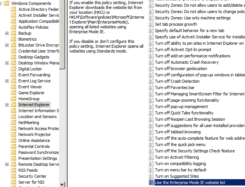Collapse the Windows Components node
245x187 pixels.
tap(0, 3)
